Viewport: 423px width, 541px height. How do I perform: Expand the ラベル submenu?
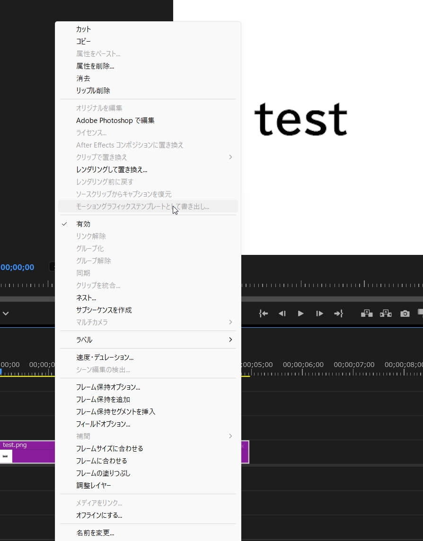[x=148, y=340]
